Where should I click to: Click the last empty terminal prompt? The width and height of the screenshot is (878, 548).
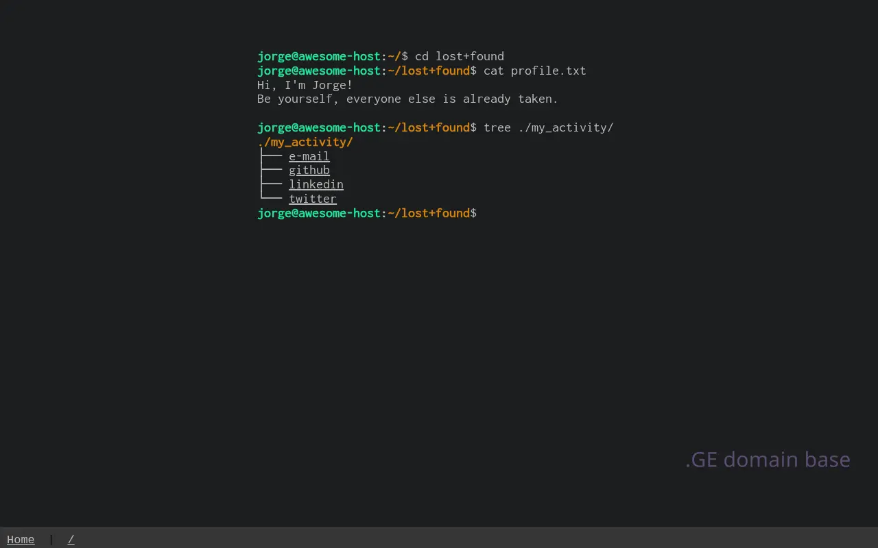[x=366, y=213]
